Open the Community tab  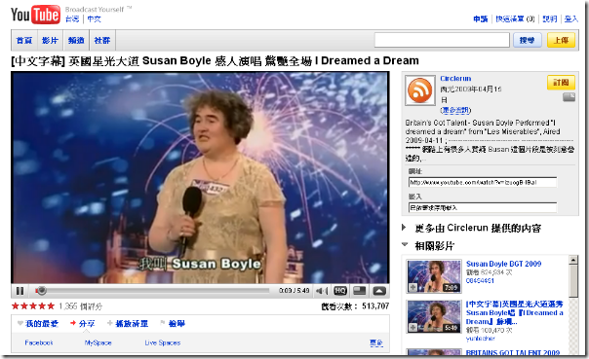[x=101, y=40]
